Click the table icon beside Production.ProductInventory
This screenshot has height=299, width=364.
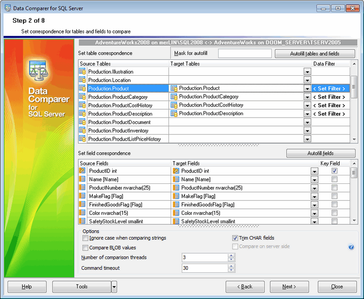82,130
